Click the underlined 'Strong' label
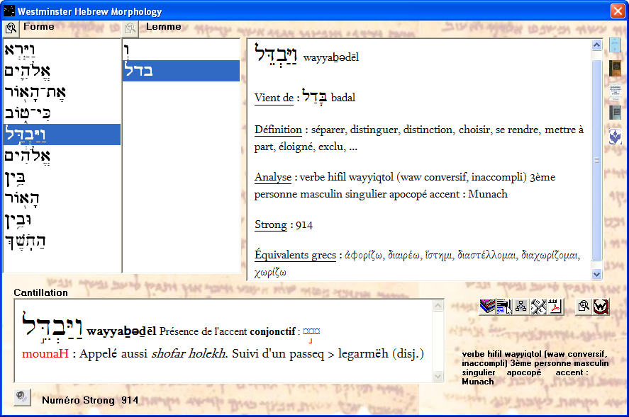629x417 pixels. click(271, 224)
